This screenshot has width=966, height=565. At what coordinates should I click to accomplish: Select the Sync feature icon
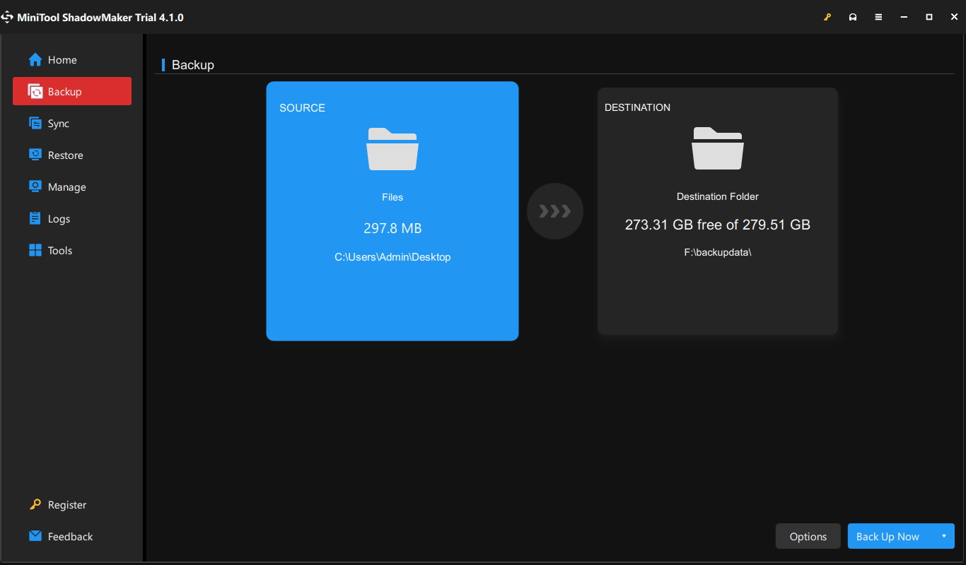tap(34, 123)
